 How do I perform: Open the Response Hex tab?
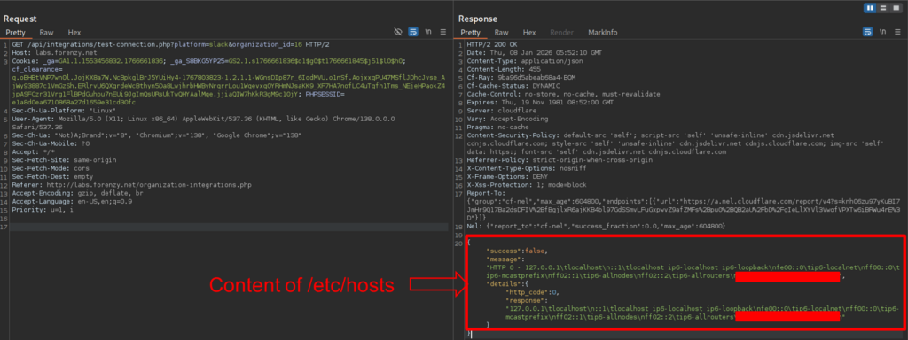pos(529,33)
